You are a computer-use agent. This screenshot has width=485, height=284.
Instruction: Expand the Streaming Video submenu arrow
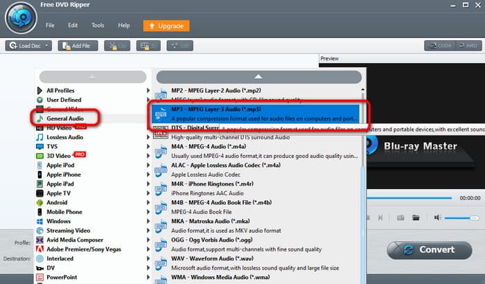click(148, 231)
